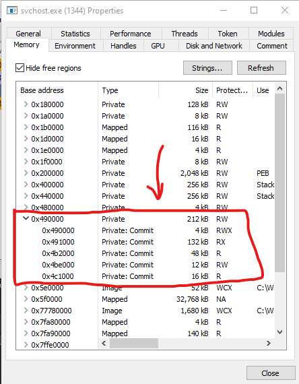Sort by the Size column header
This screenshot has height=384, width=299.
click(x=186, y=90)
